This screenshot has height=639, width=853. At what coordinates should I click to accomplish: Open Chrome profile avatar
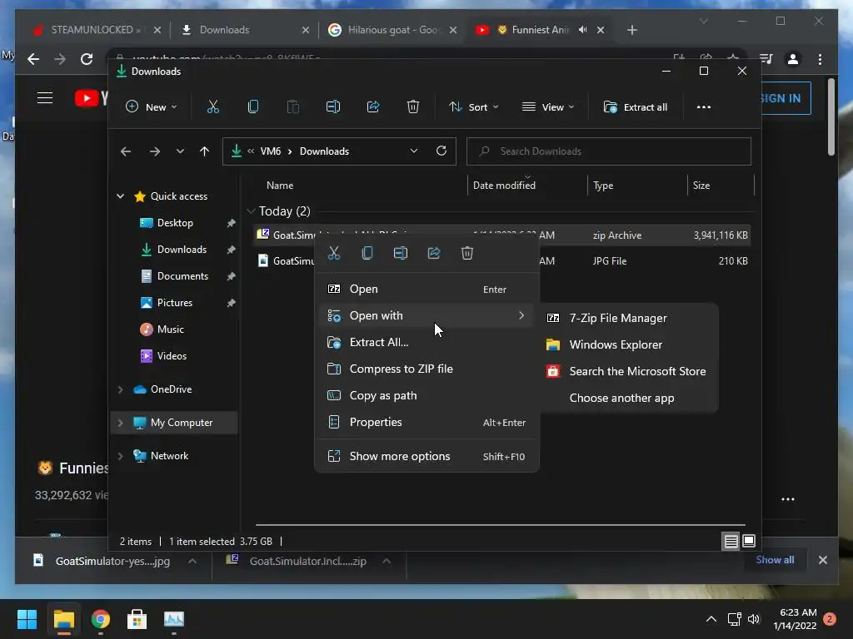click(793, 59)
